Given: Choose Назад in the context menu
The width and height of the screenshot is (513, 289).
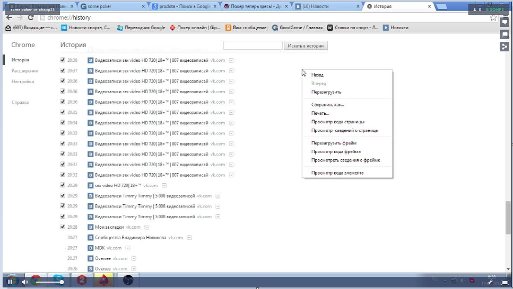Looking at the screenshot, I should [347, 75].
